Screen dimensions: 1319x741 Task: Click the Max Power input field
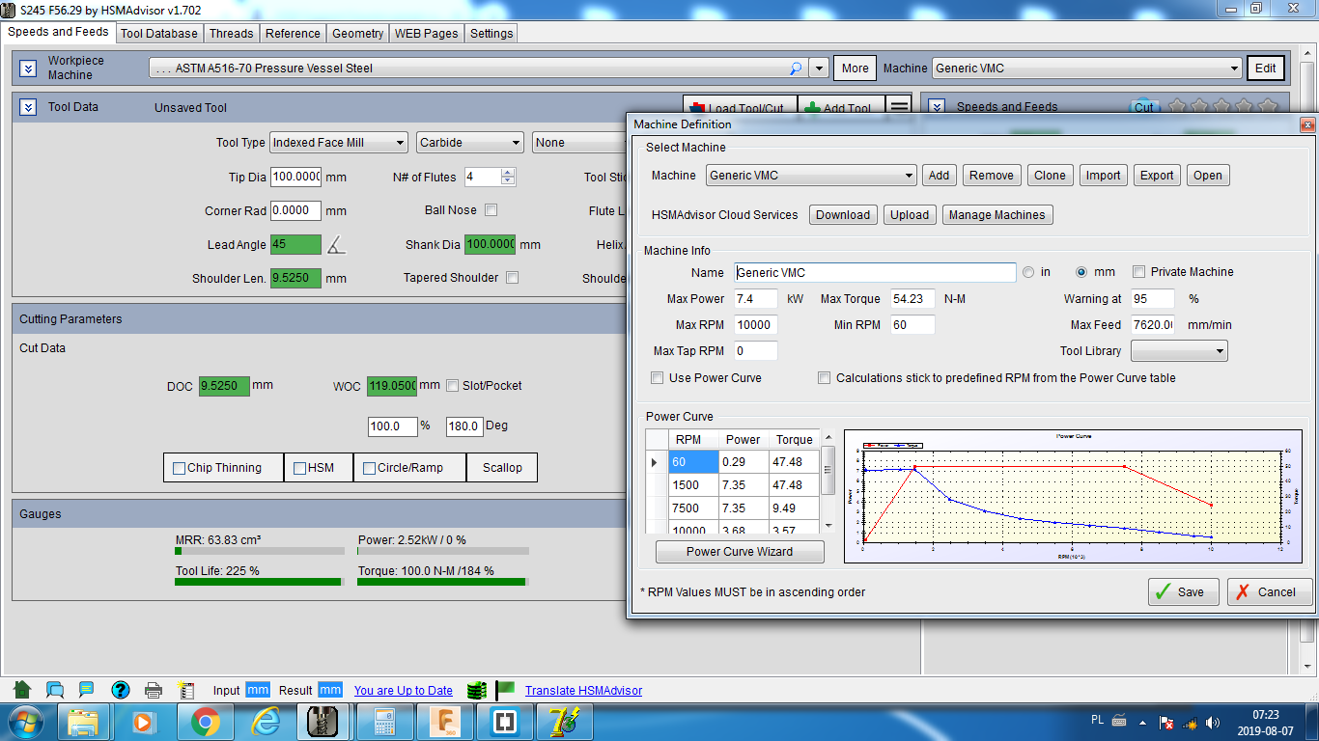pos(756,299)
